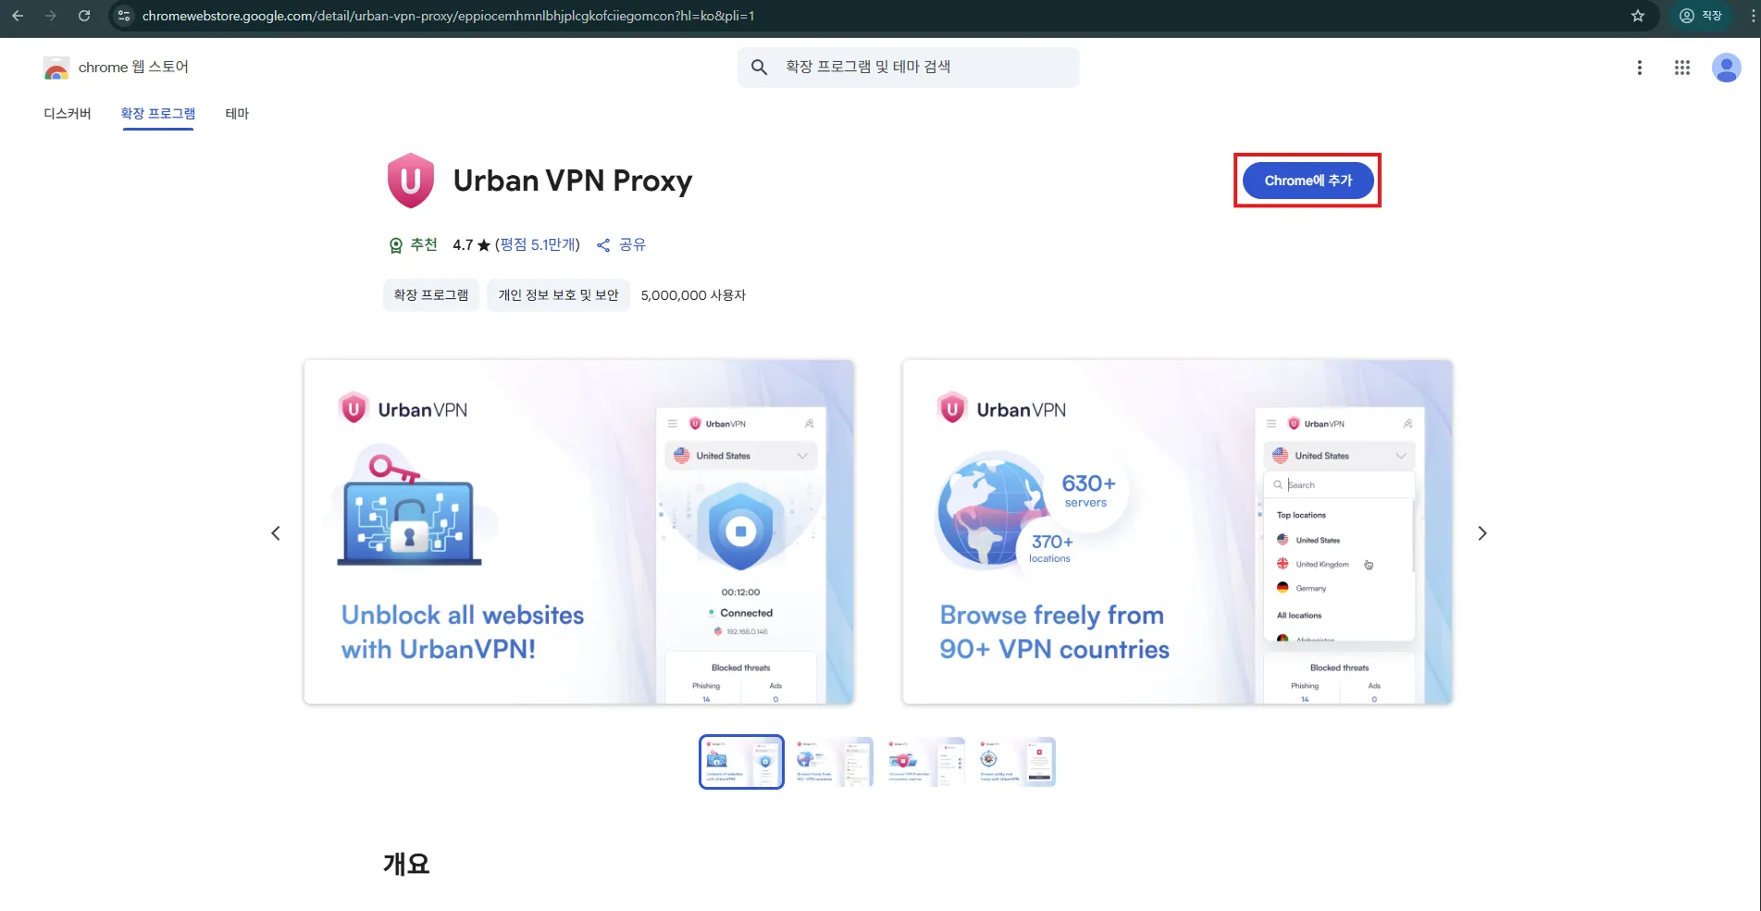Open the 'Unblock all websites' screenshot
The height and width of the screenshot is (911, 1761).
[x=579, y=532]
